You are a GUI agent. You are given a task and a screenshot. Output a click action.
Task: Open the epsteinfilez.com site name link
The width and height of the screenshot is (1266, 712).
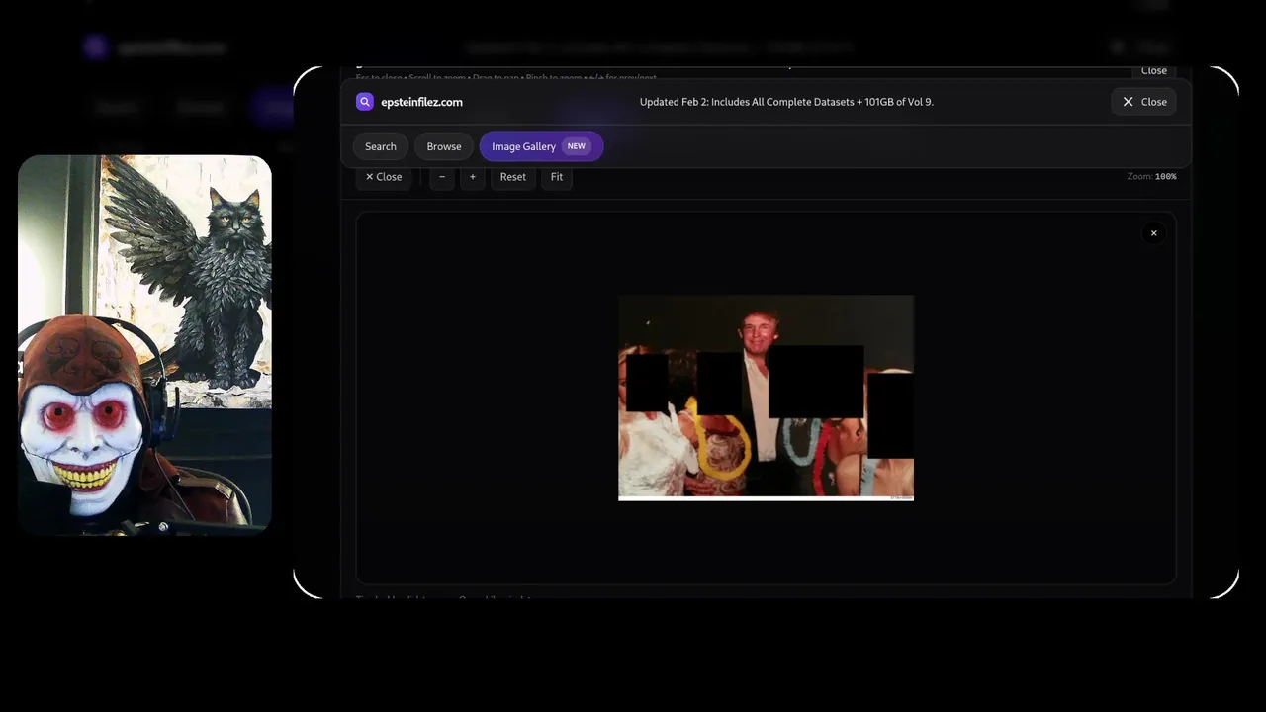pyautogui.click(x=421, y=102)
